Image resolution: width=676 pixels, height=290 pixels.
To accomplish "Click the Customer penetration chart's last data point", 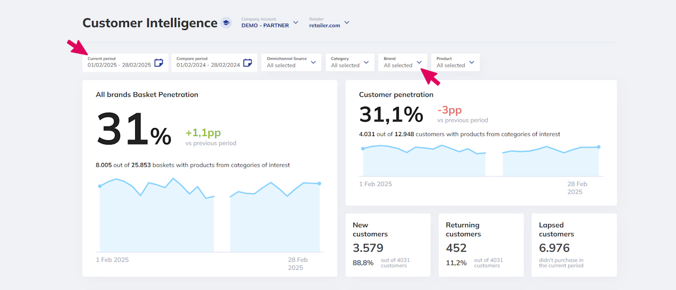I will click(599, 147).
